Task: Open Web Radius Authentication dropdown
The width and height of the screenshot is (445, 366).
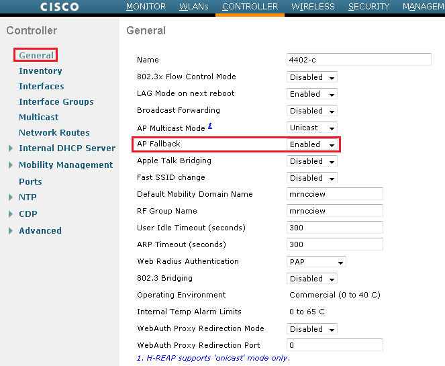Action: tap(316, 262)
